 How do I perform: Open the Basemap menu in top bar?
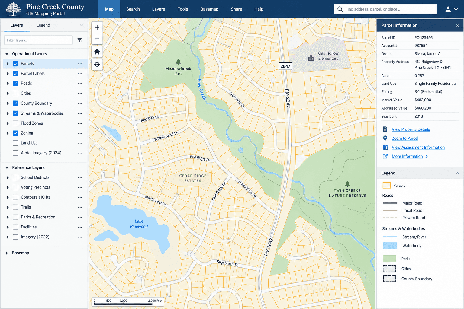209,9
